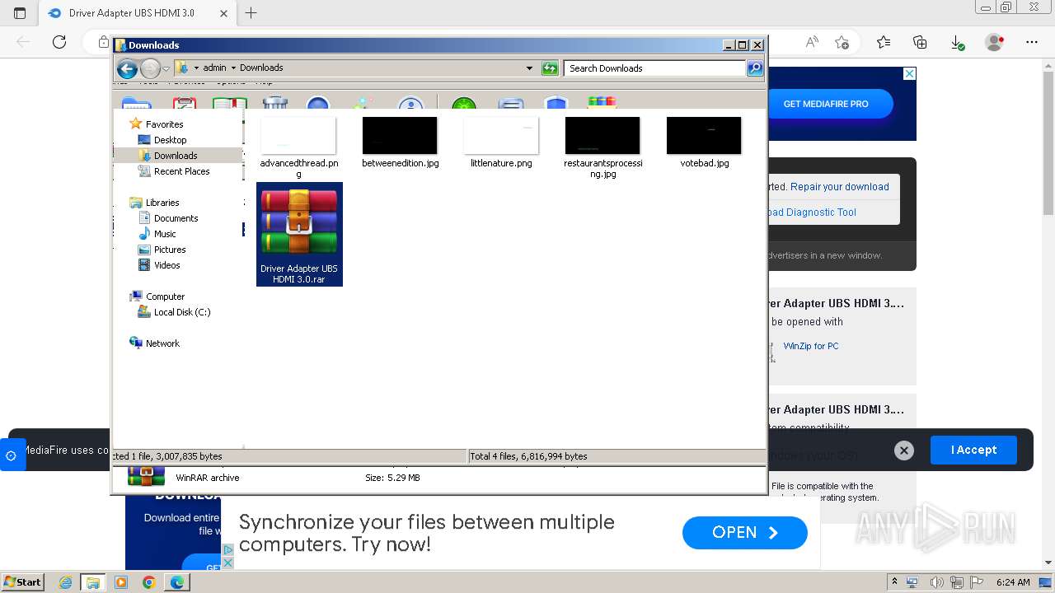Launch Internet Explorer from taskbar
Viewport: 1055px width, 593px height.
66,582
